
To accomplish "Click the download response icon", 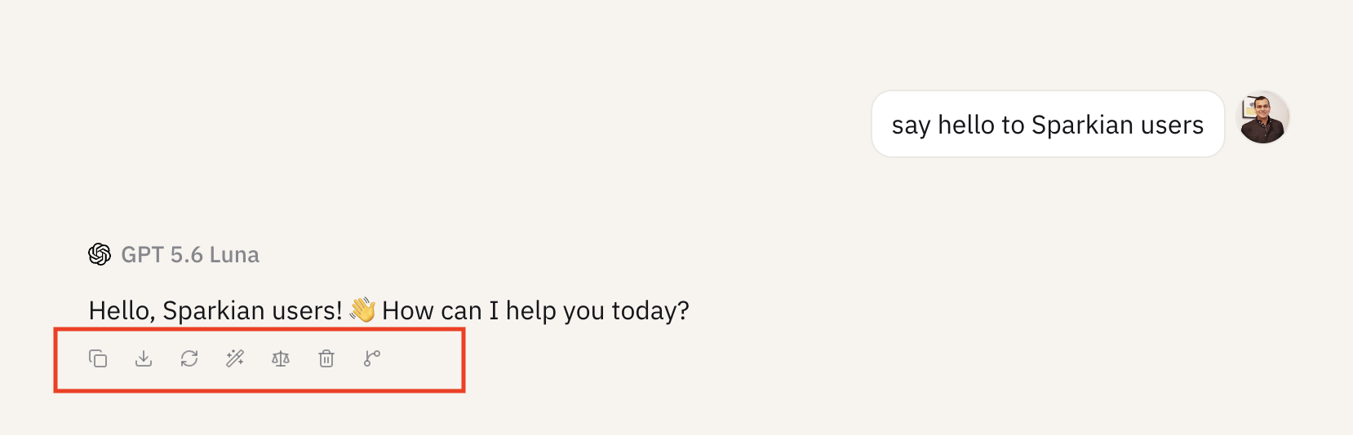I will click(144, 358).
